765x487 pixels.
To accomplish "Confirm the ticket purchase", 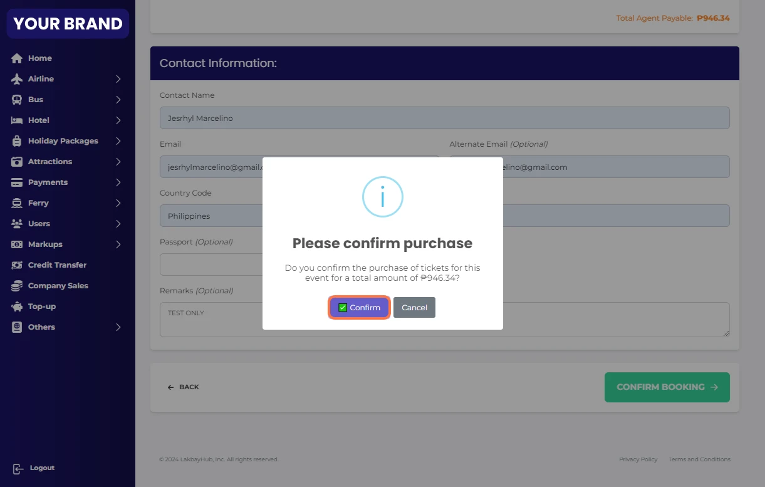I will [360, 308].
